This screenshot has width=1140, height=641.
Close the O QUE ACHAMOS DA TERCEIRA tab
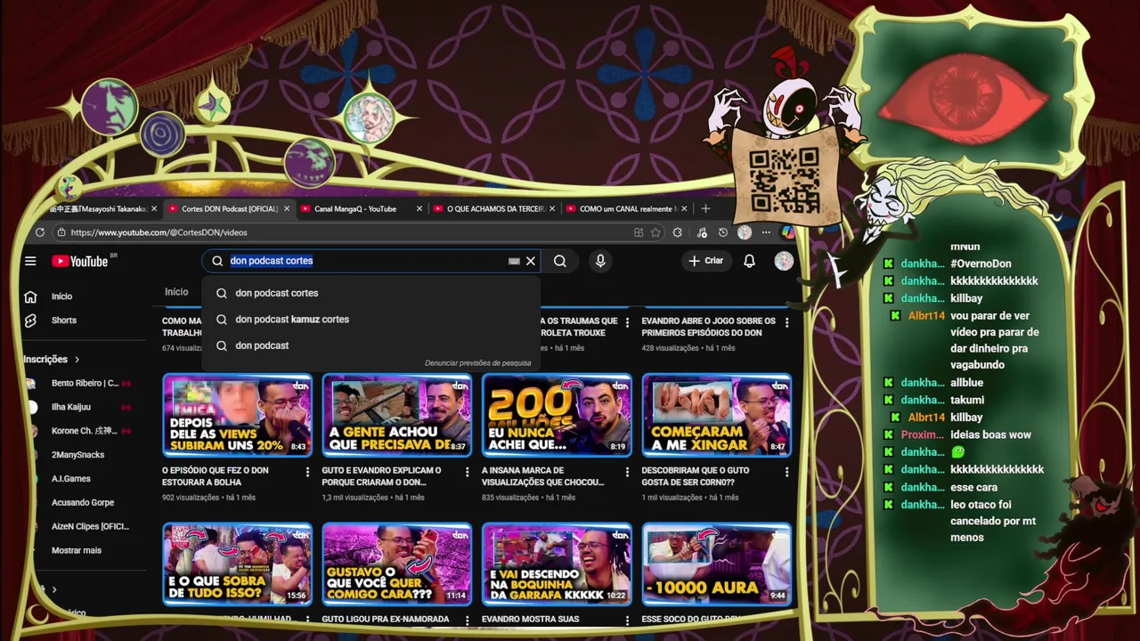click(x=552, y=209)
